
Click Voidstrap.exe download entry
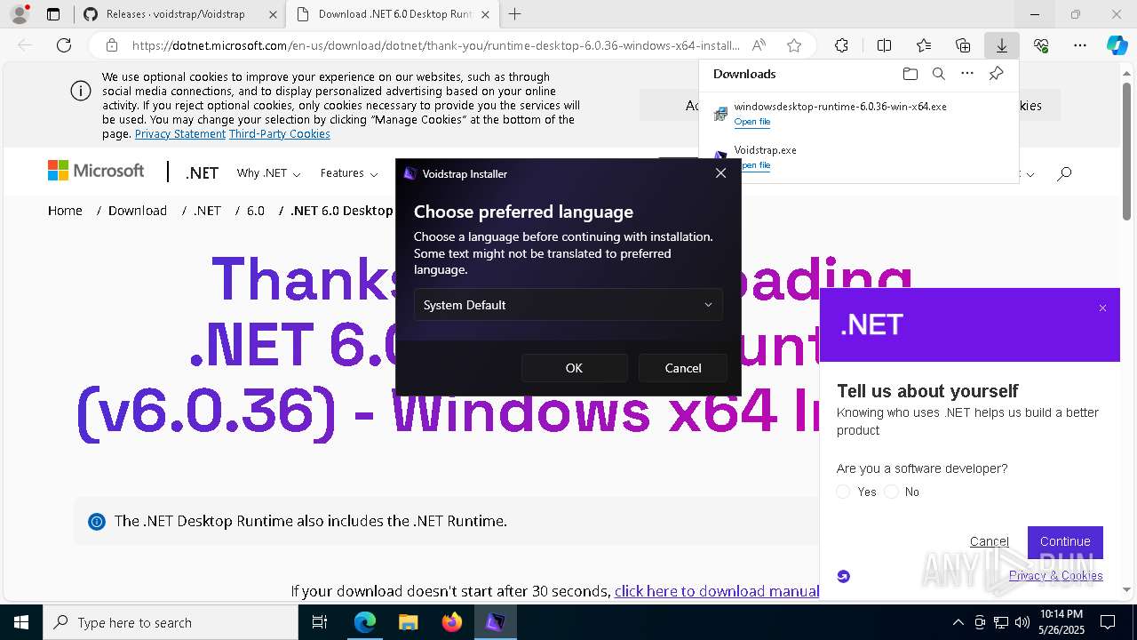tap(858, 157)
